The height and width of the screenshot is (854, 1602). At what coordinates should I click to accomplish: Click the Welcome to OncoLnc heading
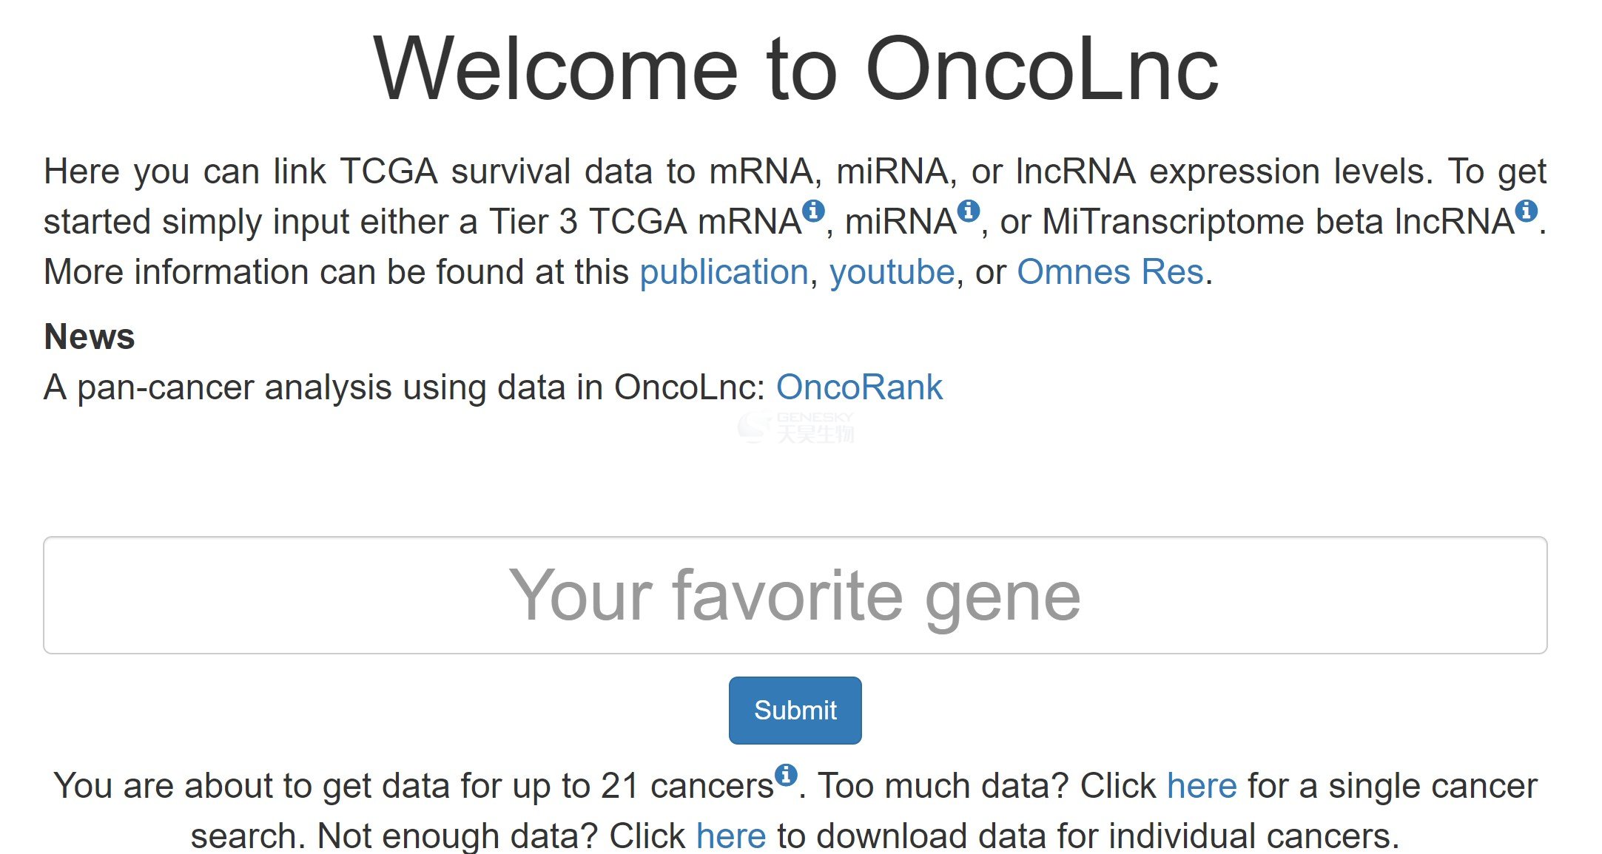[x=795, y=69]
